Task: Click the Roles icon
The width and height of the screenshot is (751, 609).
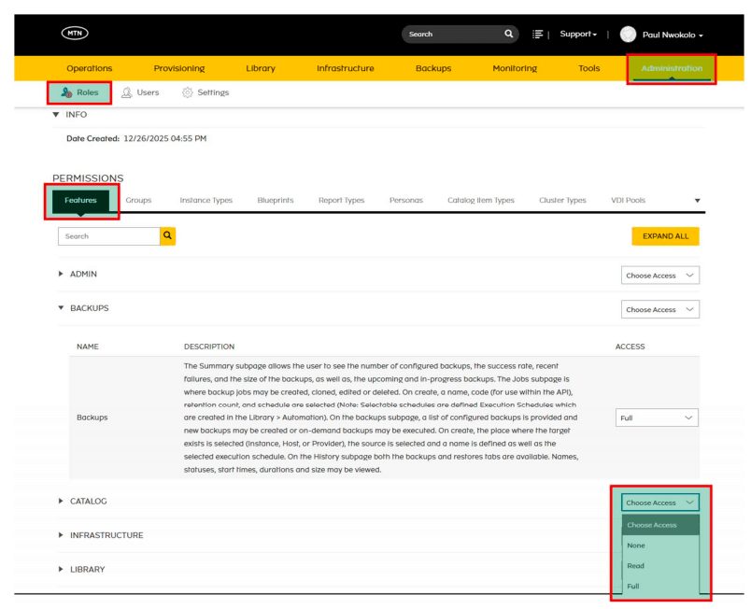Action: tap(66, 92)
